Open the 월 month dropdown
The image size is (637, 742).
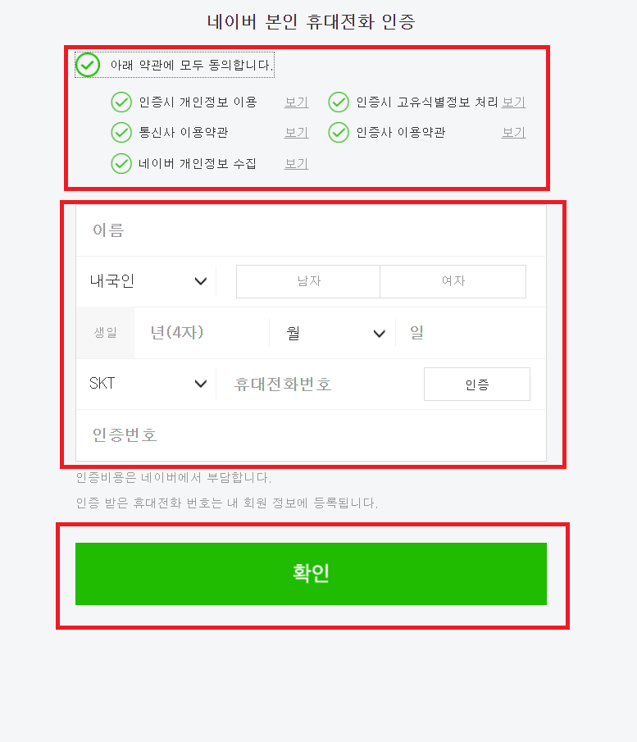coord(332,333)
